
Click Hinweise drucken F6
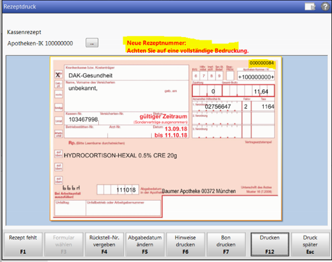185,245
